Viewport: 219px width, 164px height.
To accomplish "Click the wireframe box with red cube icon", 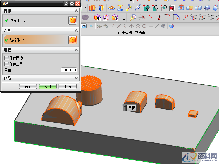I will pyautogui.click(x=172, y=8).
